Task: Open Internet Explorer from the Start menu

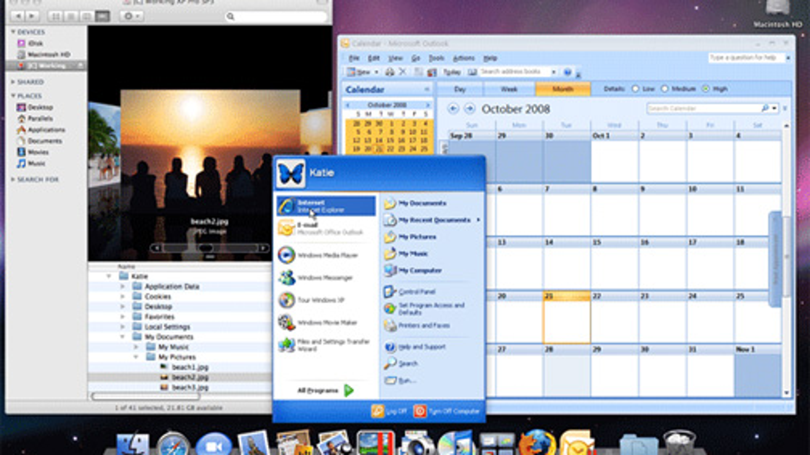Action: (326, 206)
